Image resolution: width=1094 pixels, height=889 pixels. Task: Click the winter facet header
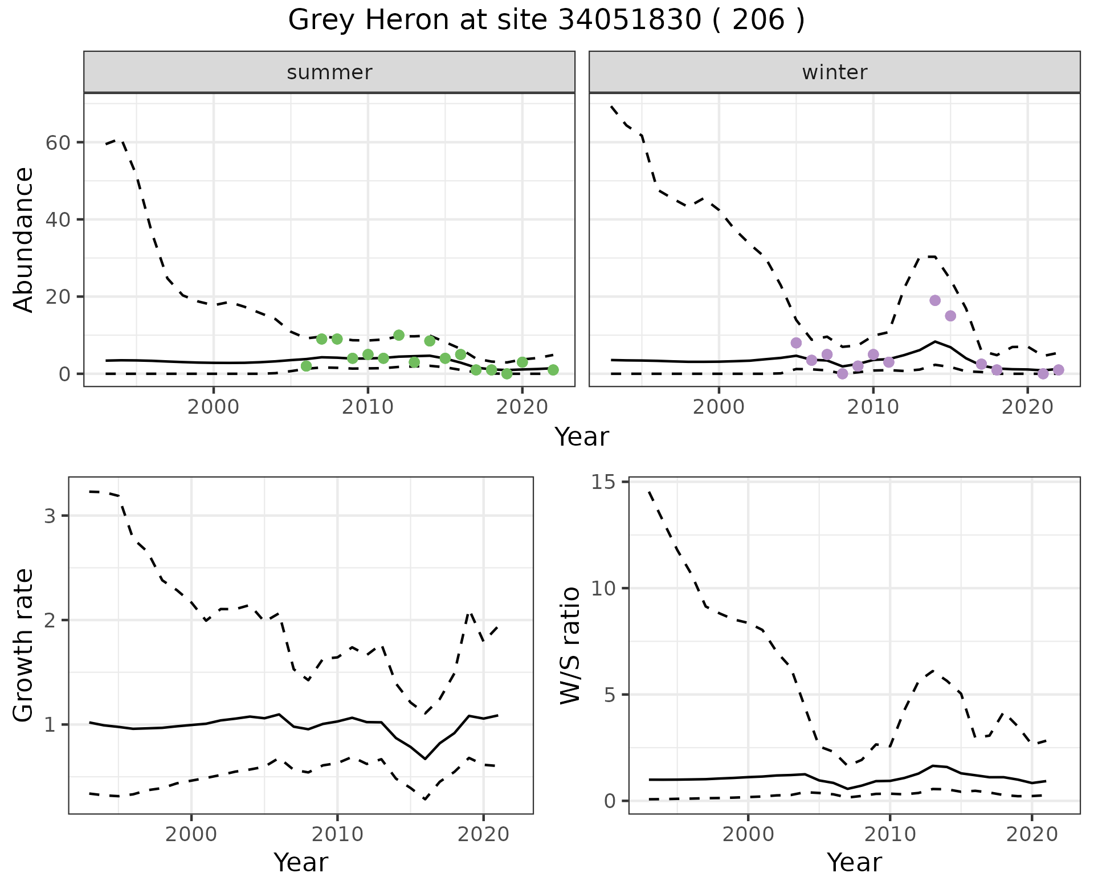click(834, 72)
